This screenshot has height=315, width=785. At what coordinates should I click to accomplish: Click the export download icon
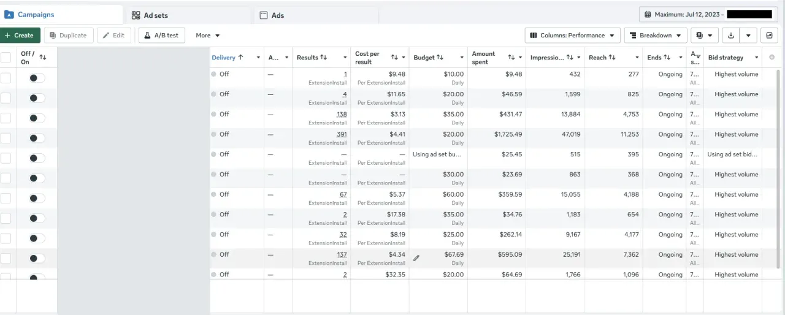tap(730, 36)
